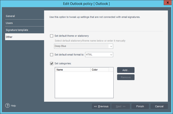This screenshot has height=114, width=173.
Task: Click Finish to save the policy
Action: pyautogui.click(x=140, y=106)
